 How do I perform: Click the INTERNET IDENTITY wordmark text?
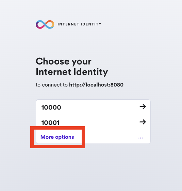(x=79, y=24)
